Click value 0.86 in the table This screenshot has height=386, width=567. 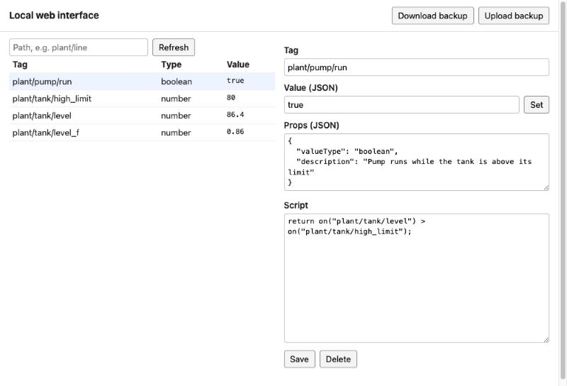(x=235, y=131)
